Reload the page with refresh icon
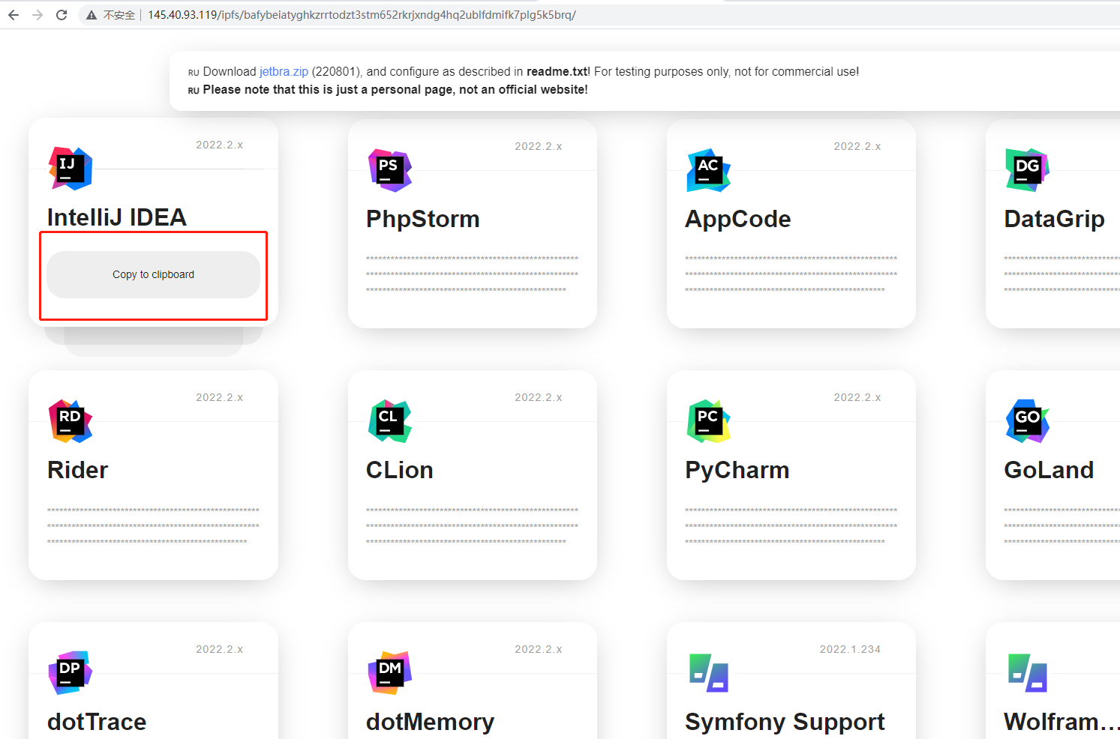 62,15
